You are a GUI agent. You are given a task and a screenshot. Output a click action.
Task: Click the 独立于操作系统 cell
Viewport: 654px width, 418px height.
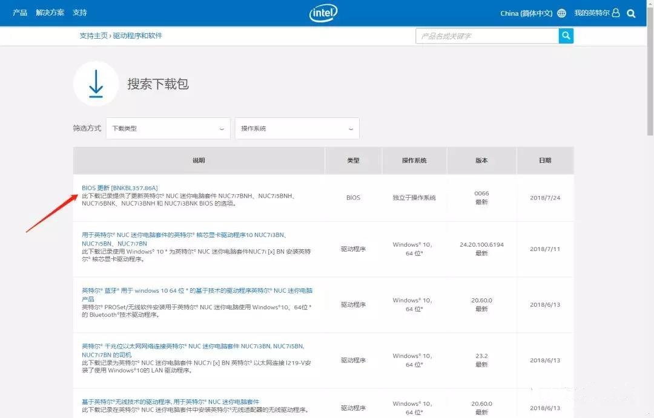click(x=414, y=198)
